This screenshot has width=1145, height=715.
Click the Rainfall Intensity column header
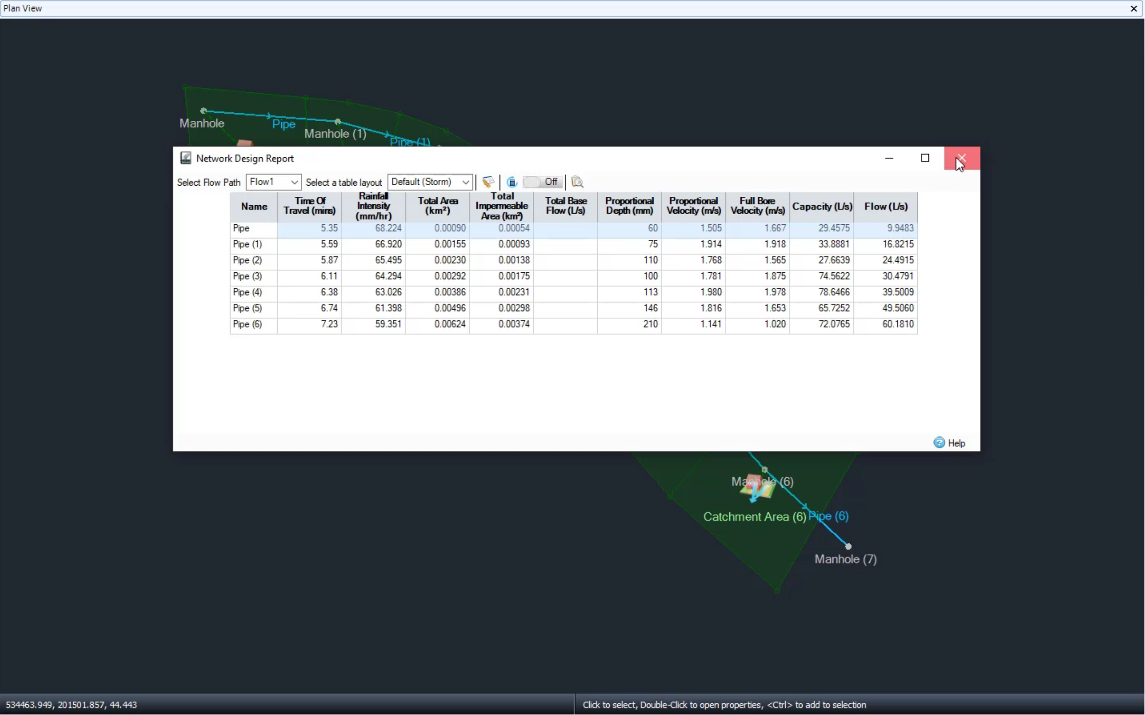point(374,207)
